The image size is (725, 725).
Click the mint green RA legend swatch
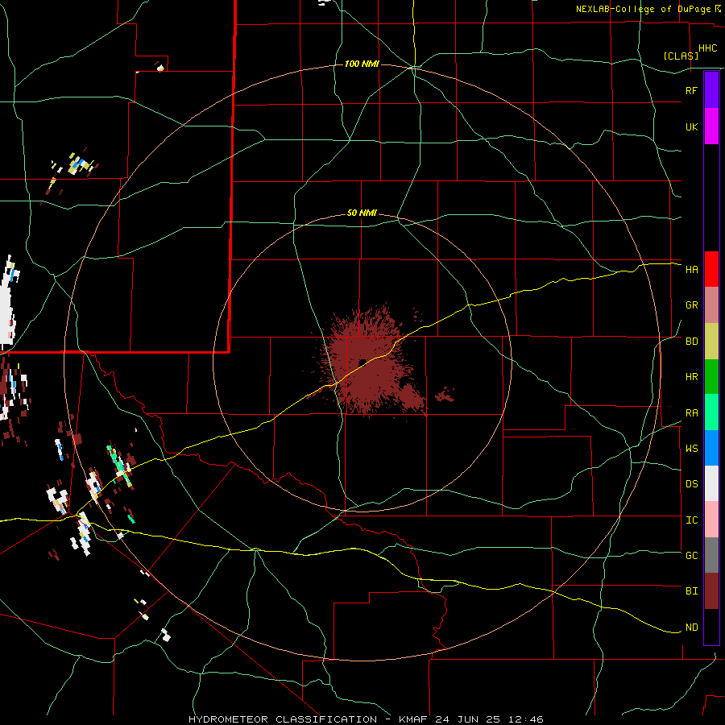click(x=711, y=412)
